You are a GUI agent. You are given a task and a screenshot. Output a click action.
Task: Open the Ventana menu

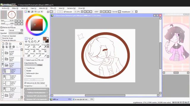tap(71, 8)
